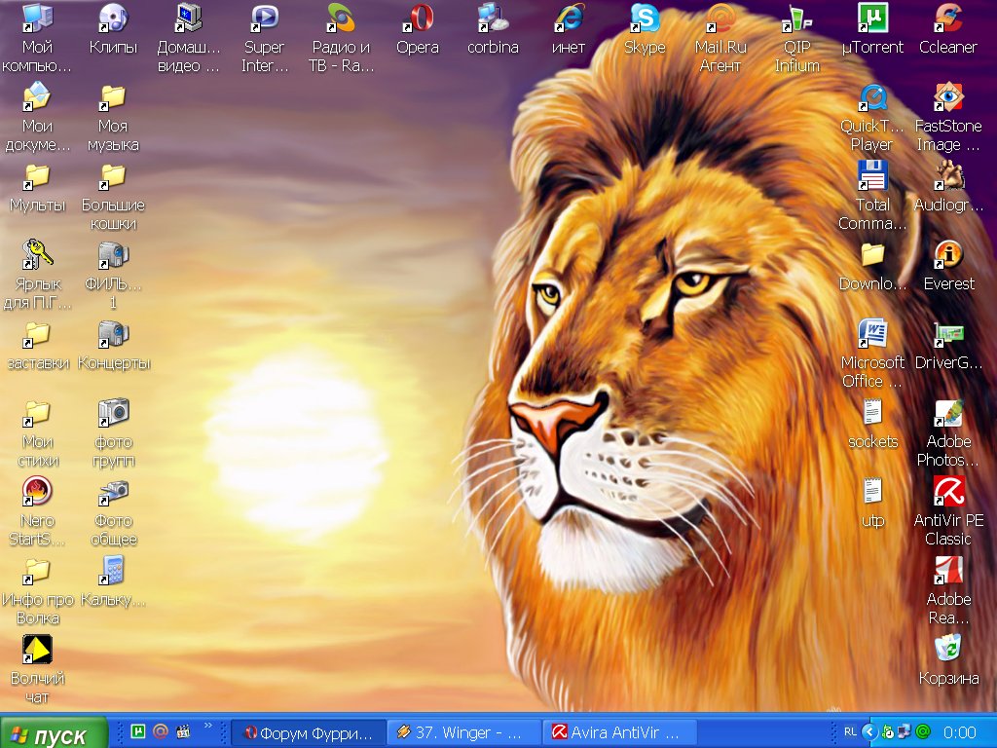Viewport: 997px width, 748px height.
Task: Expand hidden tray icons arrow
Action: 871,732
